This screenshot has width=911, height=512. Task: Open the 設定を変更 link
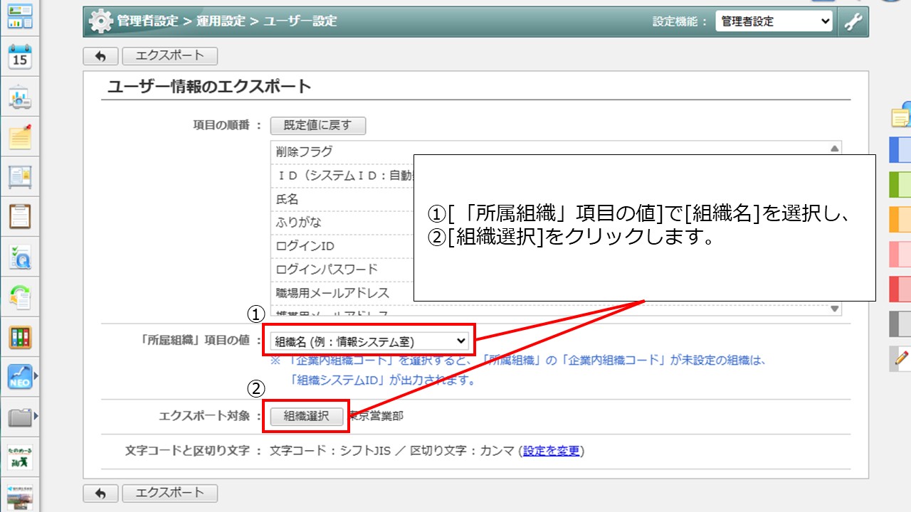pos(551,451)
